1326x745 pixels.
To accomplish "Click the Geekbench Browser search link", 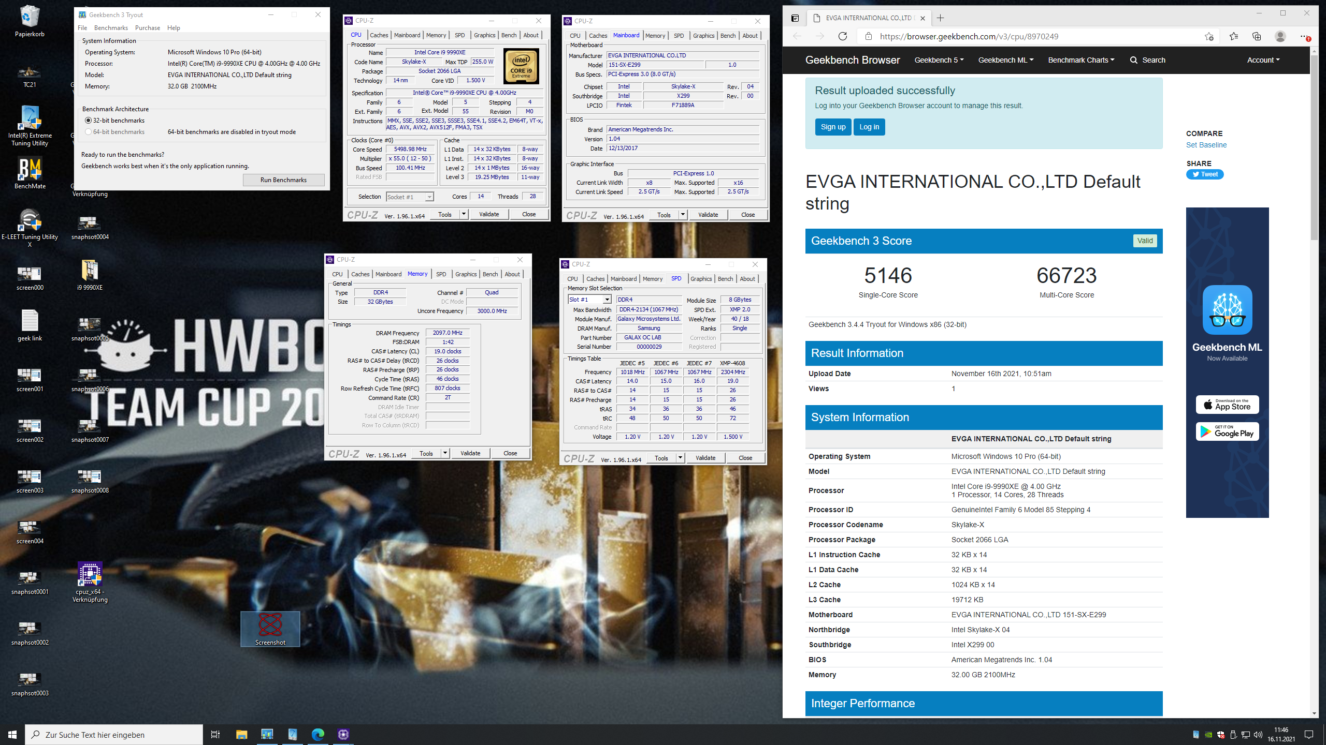I will pyautogui.click(x=1148, y=60).
